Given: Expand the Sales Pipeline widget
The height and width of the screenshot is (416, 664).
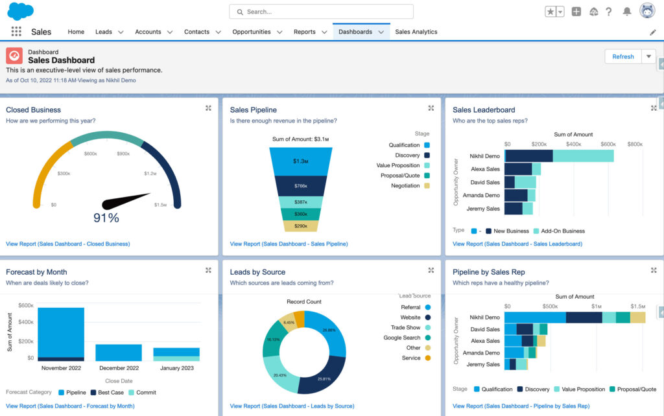Looking at the screenshot, I should point(431,108).
